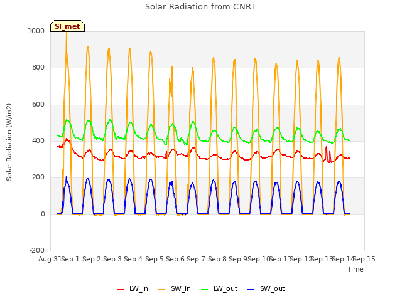
Task: Click the 200 y-axis tick label
Action: [x=38, y=177]
